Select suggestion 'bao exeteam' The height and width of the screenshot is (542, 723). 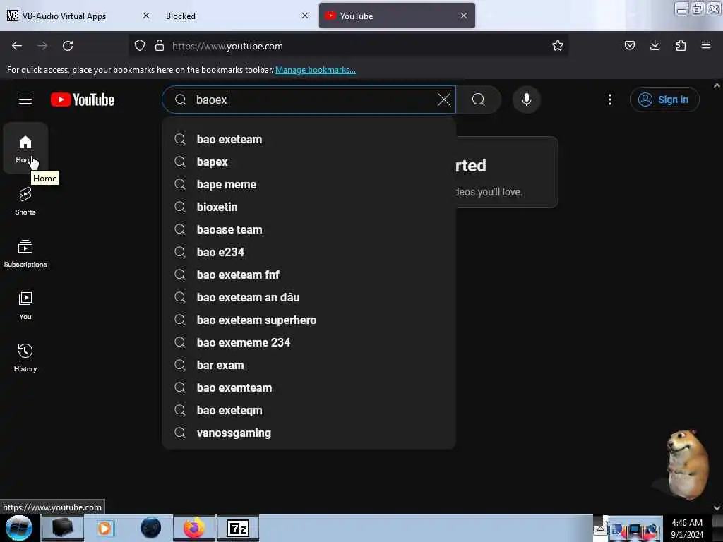click(x=309, y=139)
